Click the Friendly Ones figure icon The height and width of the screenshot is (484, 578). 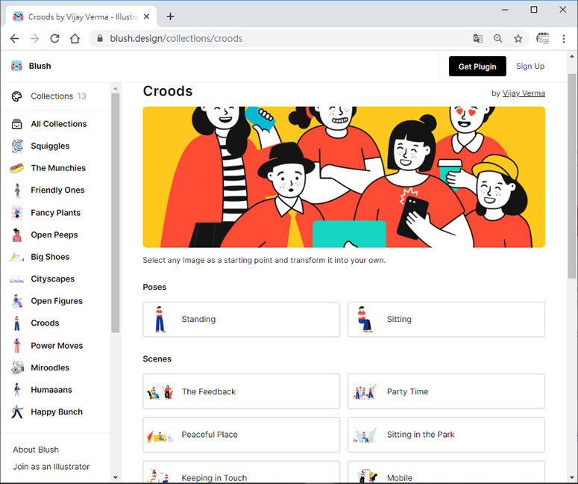17,190
